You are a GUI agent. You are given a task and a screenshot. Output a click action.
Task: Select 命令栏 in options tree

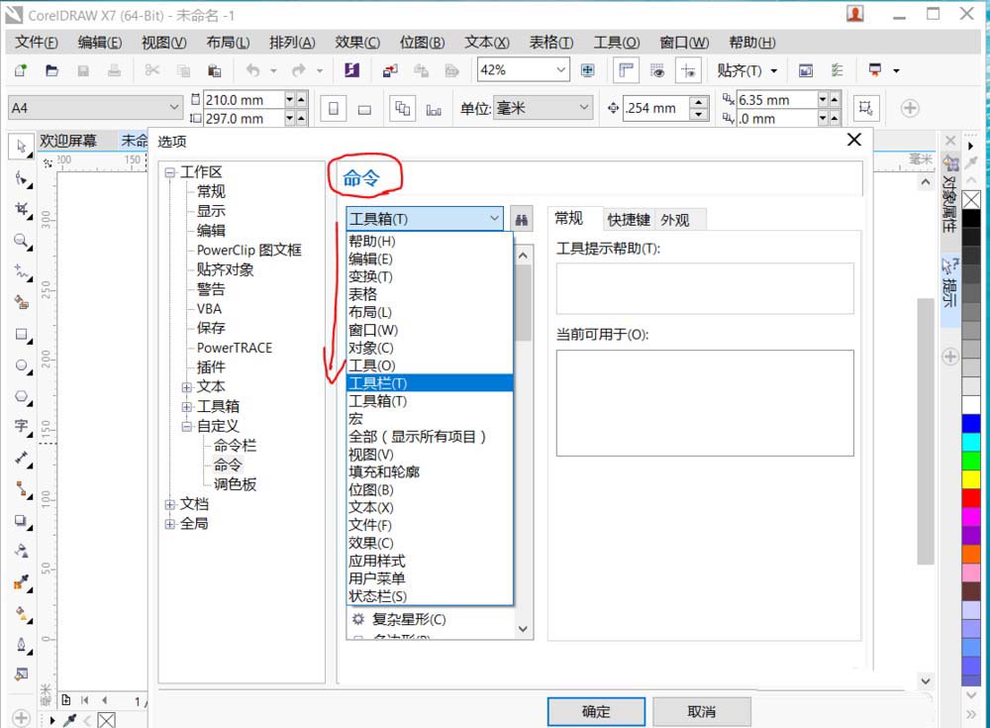click(235, 446)
